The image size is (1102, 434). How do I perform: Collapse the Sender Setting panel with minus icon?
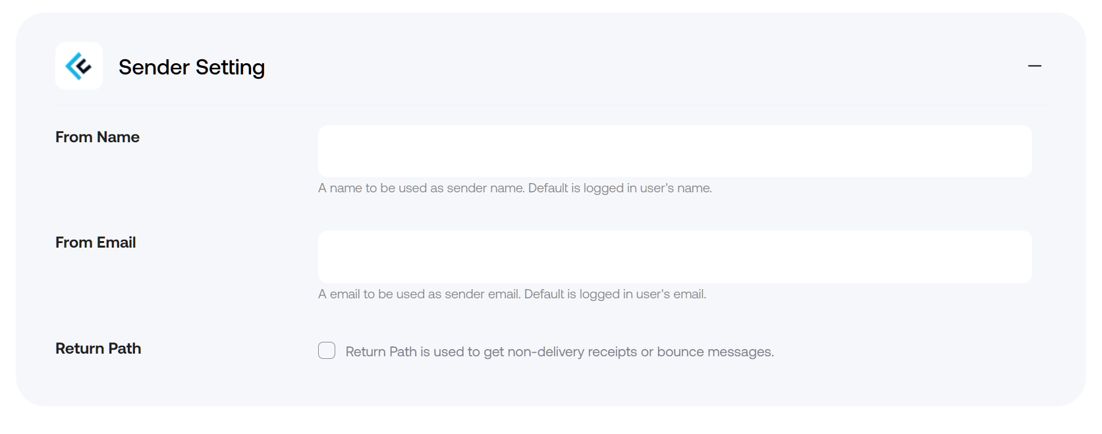coord(1034,66)
